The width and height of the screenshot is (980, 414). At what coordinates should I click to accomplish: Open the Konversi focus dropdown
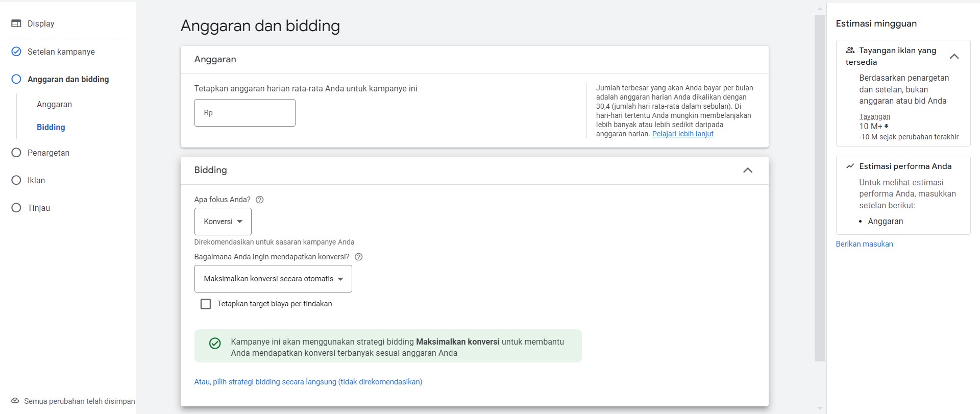[223, 222]
